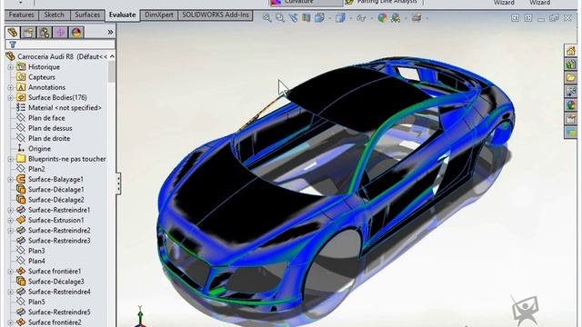582x327 pixels.
Task: Expand the Blueprints-ne pas toucher folder
Action: 10,159
